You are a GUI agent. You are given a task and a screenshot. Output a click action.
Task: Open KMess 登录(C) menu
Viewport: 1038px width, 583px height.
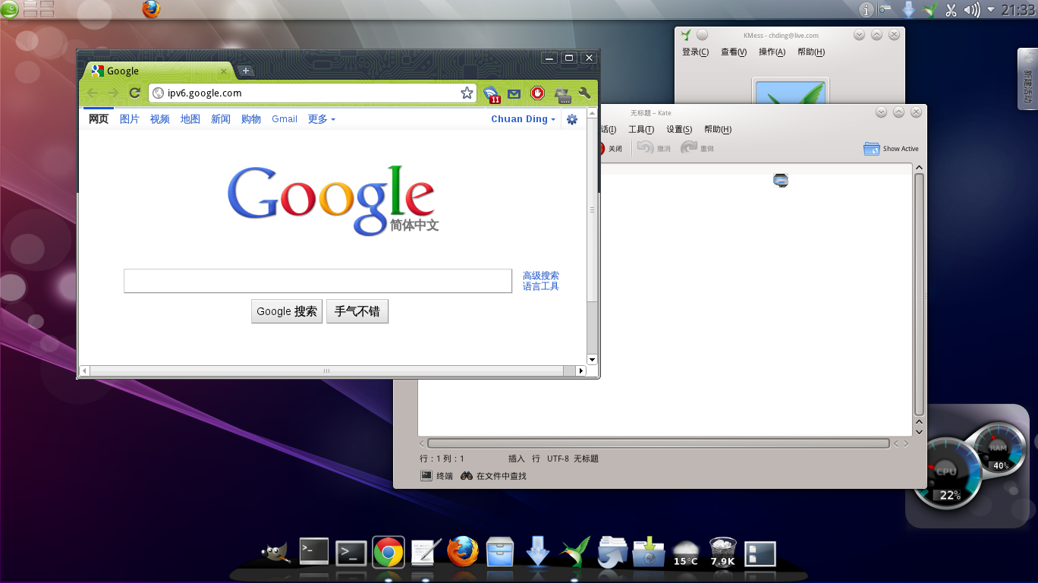coord(695,52)
